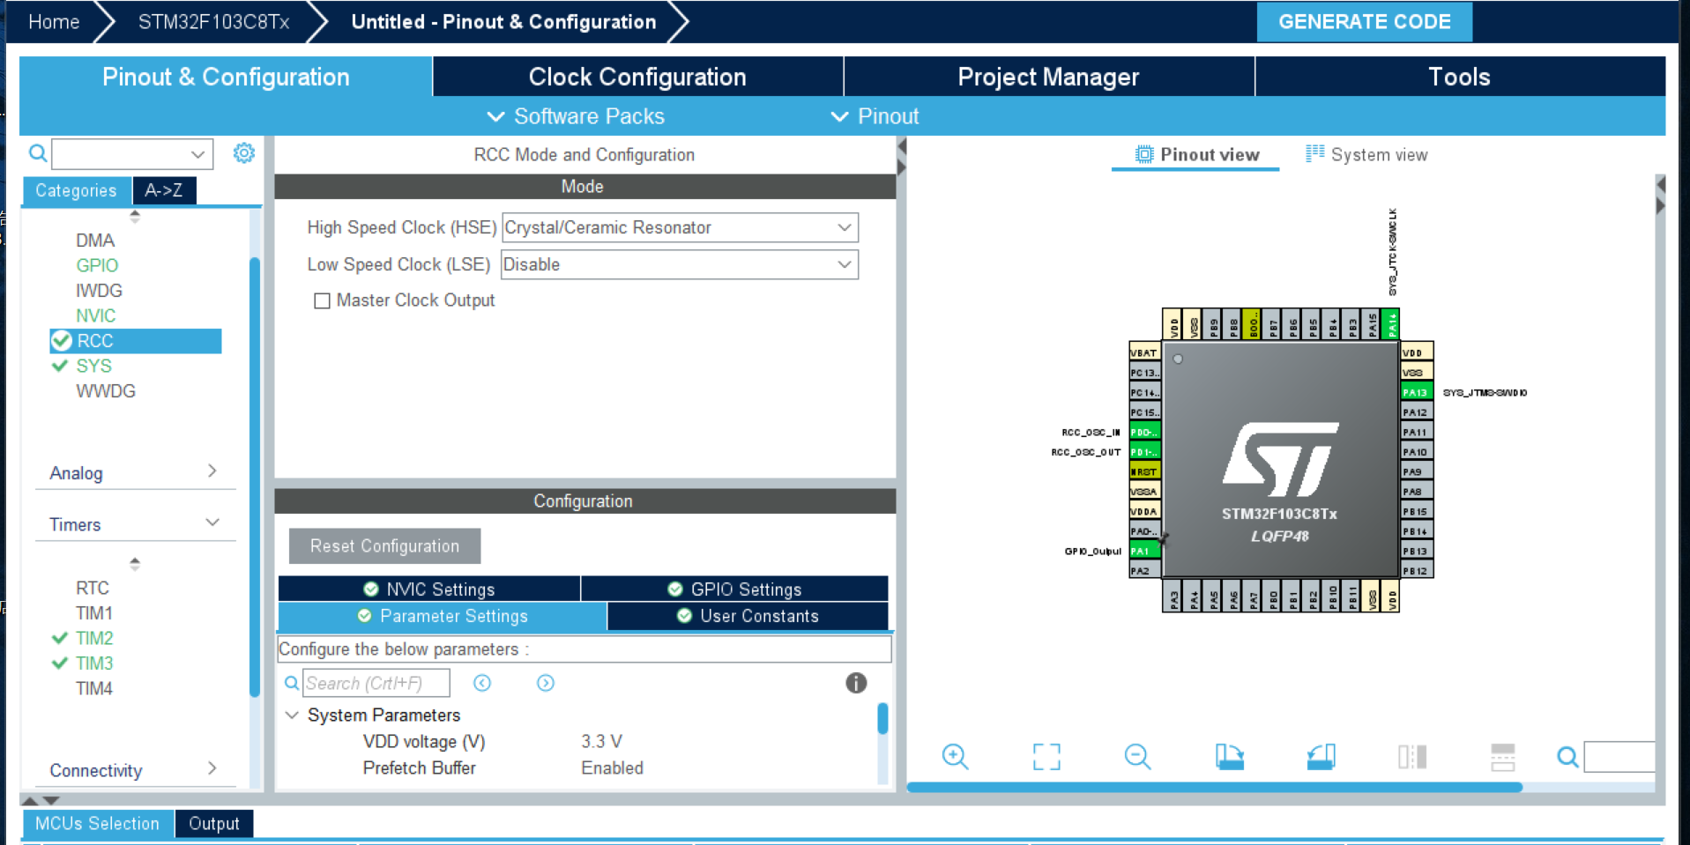This screenshot has width=1690, height=845.
Task: Rotate the chip view counter-clockwise
Action: click(x=1321, y=756)
